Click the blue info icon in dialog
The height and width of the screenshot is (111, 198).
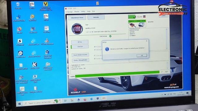(107, 49)
